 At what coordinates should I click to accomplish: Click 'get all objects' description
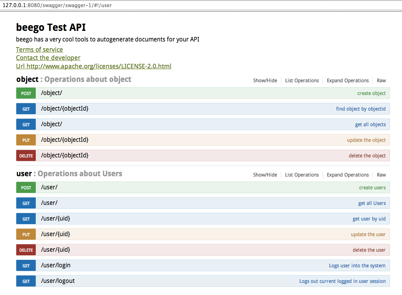(x=370, y=124)
